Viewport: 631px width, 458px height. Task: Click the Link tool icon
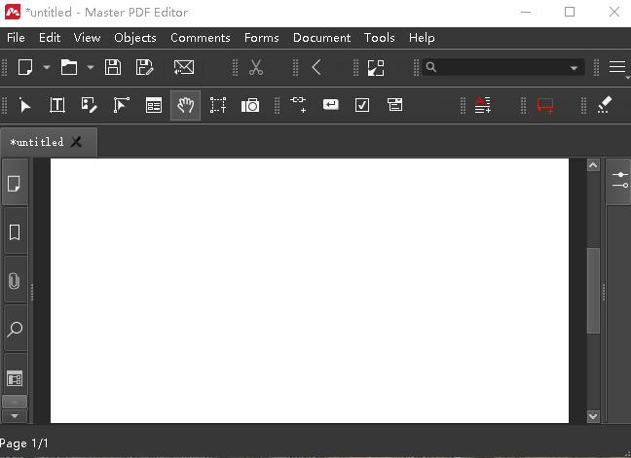point(298,104)
